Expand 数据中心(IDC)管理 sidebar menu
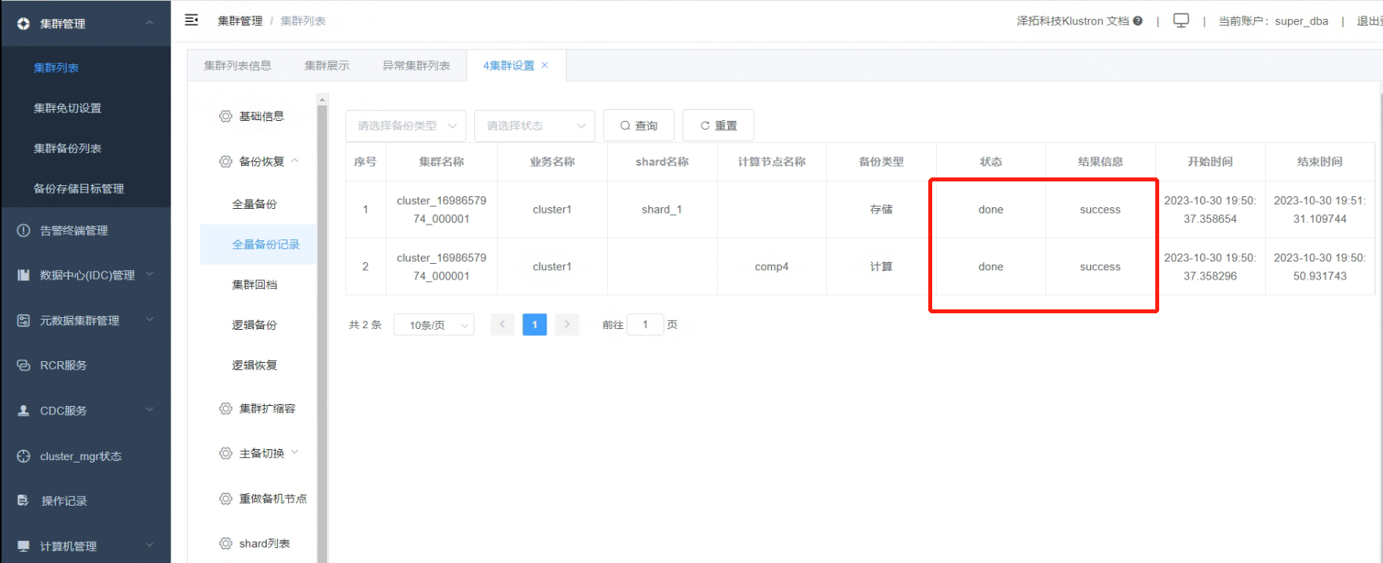Viewport: 1383px width, 563px height. click(150, 275)
